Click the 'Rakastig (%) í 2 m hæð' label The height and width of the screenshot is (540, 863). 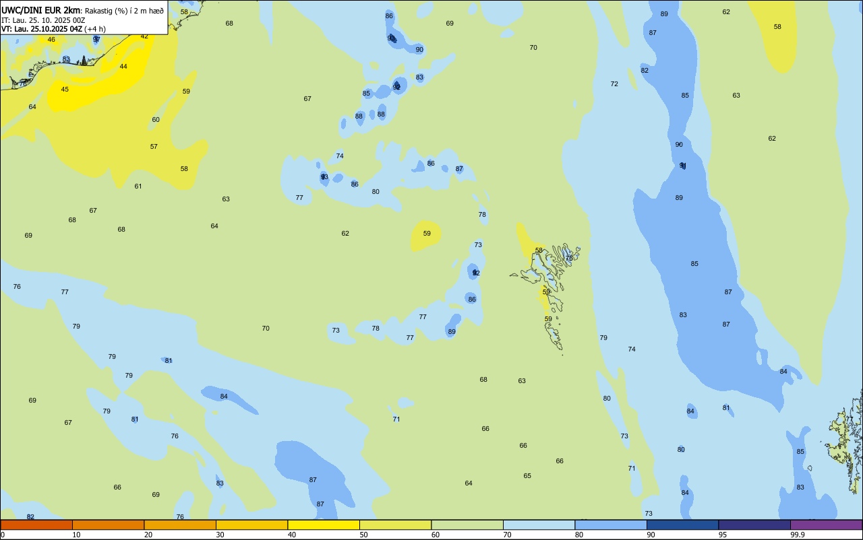tap(124, 11)
